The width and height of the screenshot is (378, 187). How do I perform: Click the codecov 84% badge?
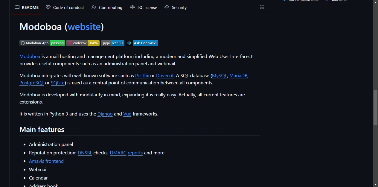pyautogui.click(x=83, y=43)
